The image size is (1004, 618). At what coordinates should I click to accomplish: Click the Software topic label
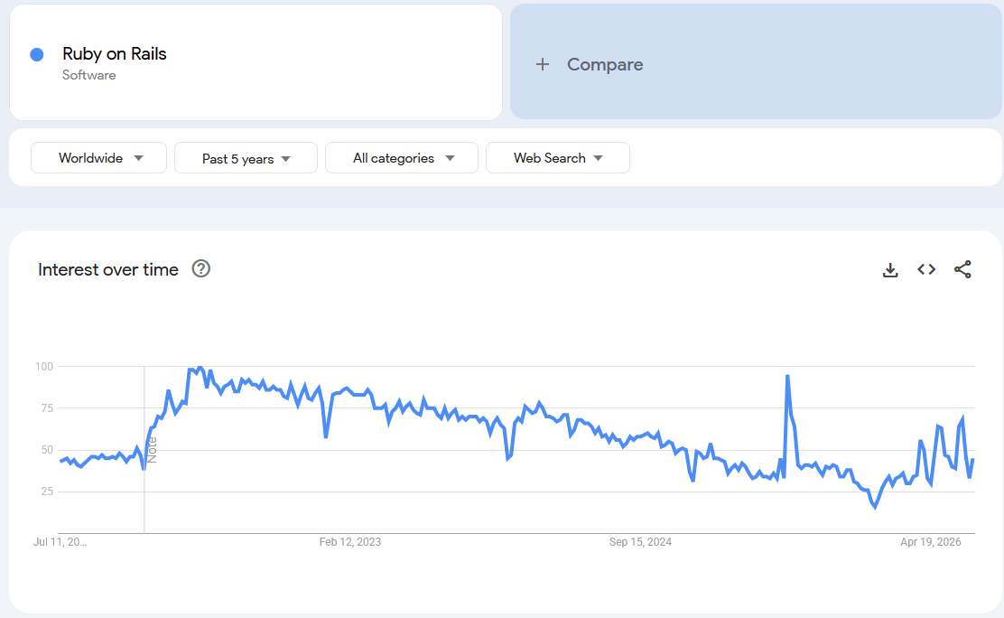pyautogui.click(x=89, y=75)
